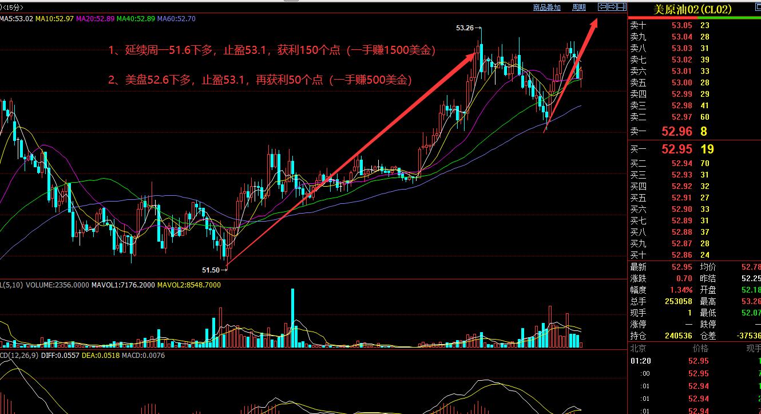Select the 卖五 ask row
The width and height of the screenshot is (761, 414).
click(694, 82)
